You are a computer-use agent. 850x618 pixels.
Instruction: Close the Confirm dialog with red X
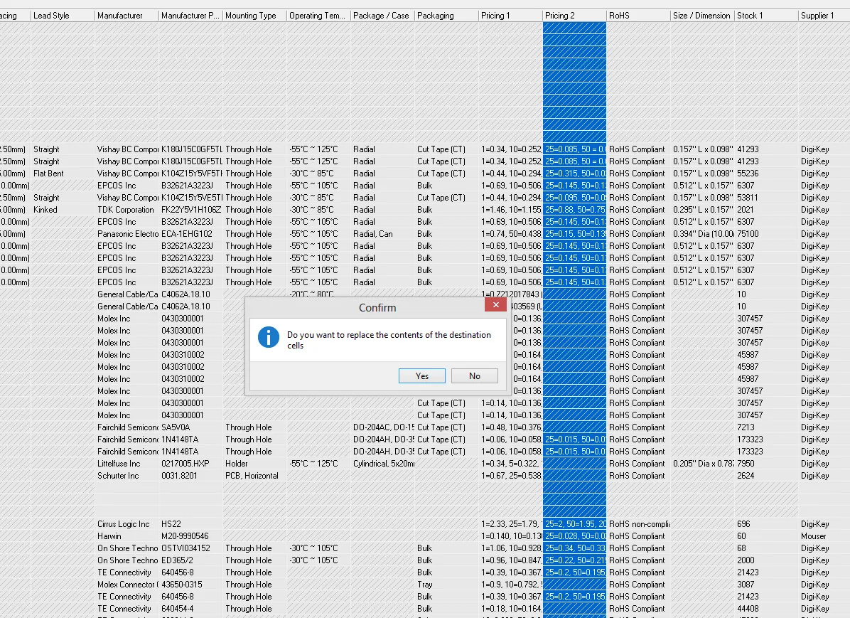click(495, 304)
